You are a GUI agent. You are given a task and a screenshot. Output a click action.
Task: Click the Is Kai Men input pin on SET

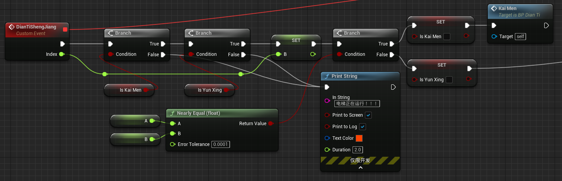415,37
